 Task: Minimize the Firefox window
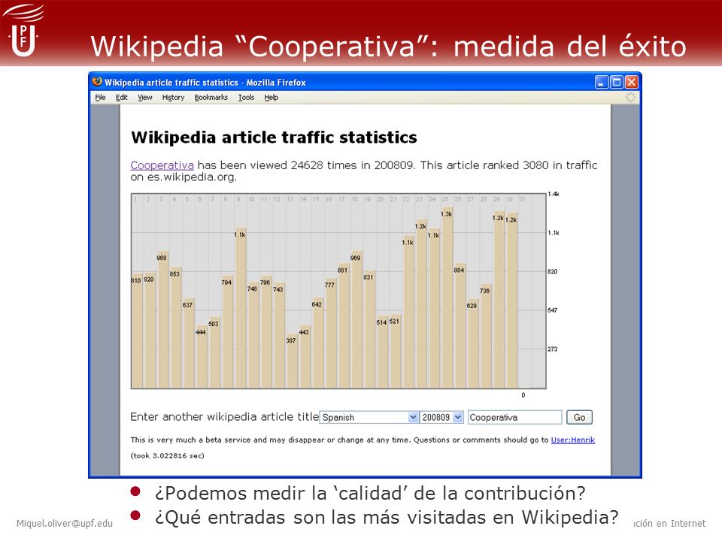[602, 83]
